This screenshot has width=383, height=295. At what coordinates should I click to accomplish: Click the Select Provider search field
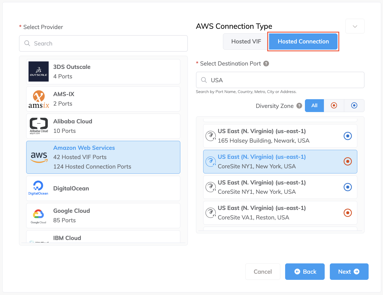pos(103,43)
